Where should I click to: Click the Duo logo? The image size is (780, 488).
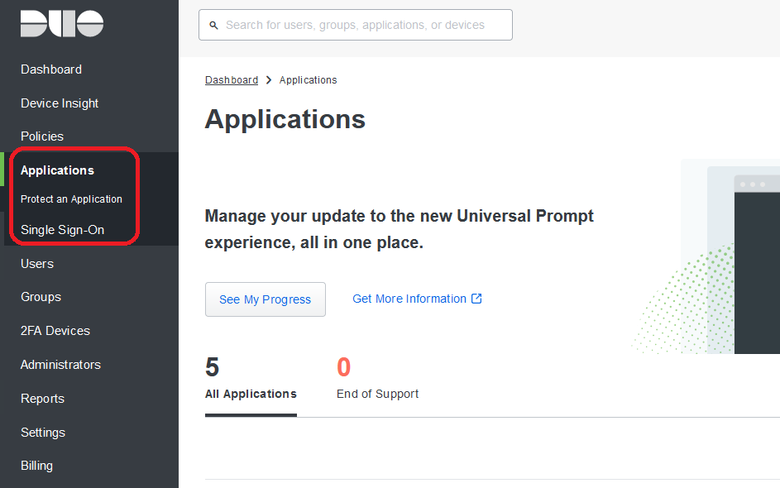pyautogui.click(x=62, y=24)
